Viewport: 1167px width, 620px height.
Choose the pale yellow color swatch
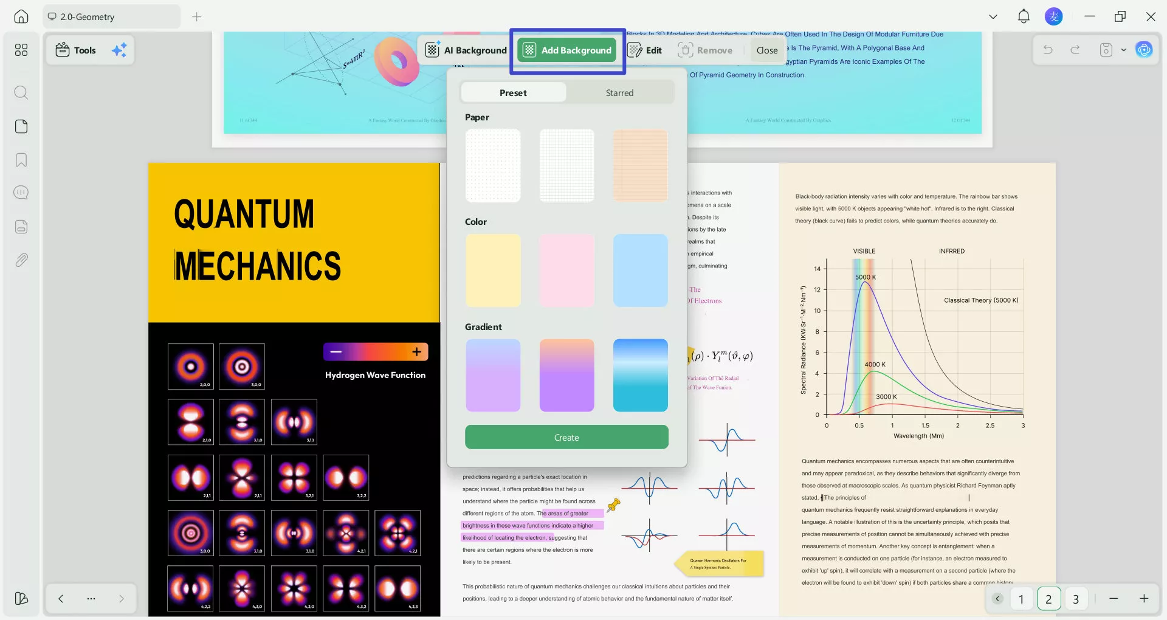click(x=493, y=270)
